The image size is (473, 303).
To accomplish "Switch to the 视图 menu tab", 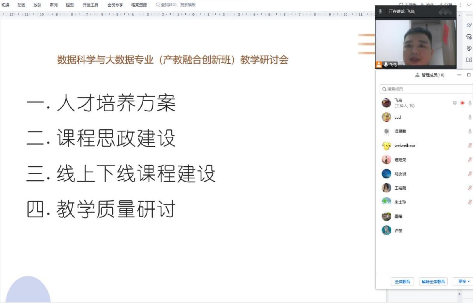I will click(x=70, y=5).
